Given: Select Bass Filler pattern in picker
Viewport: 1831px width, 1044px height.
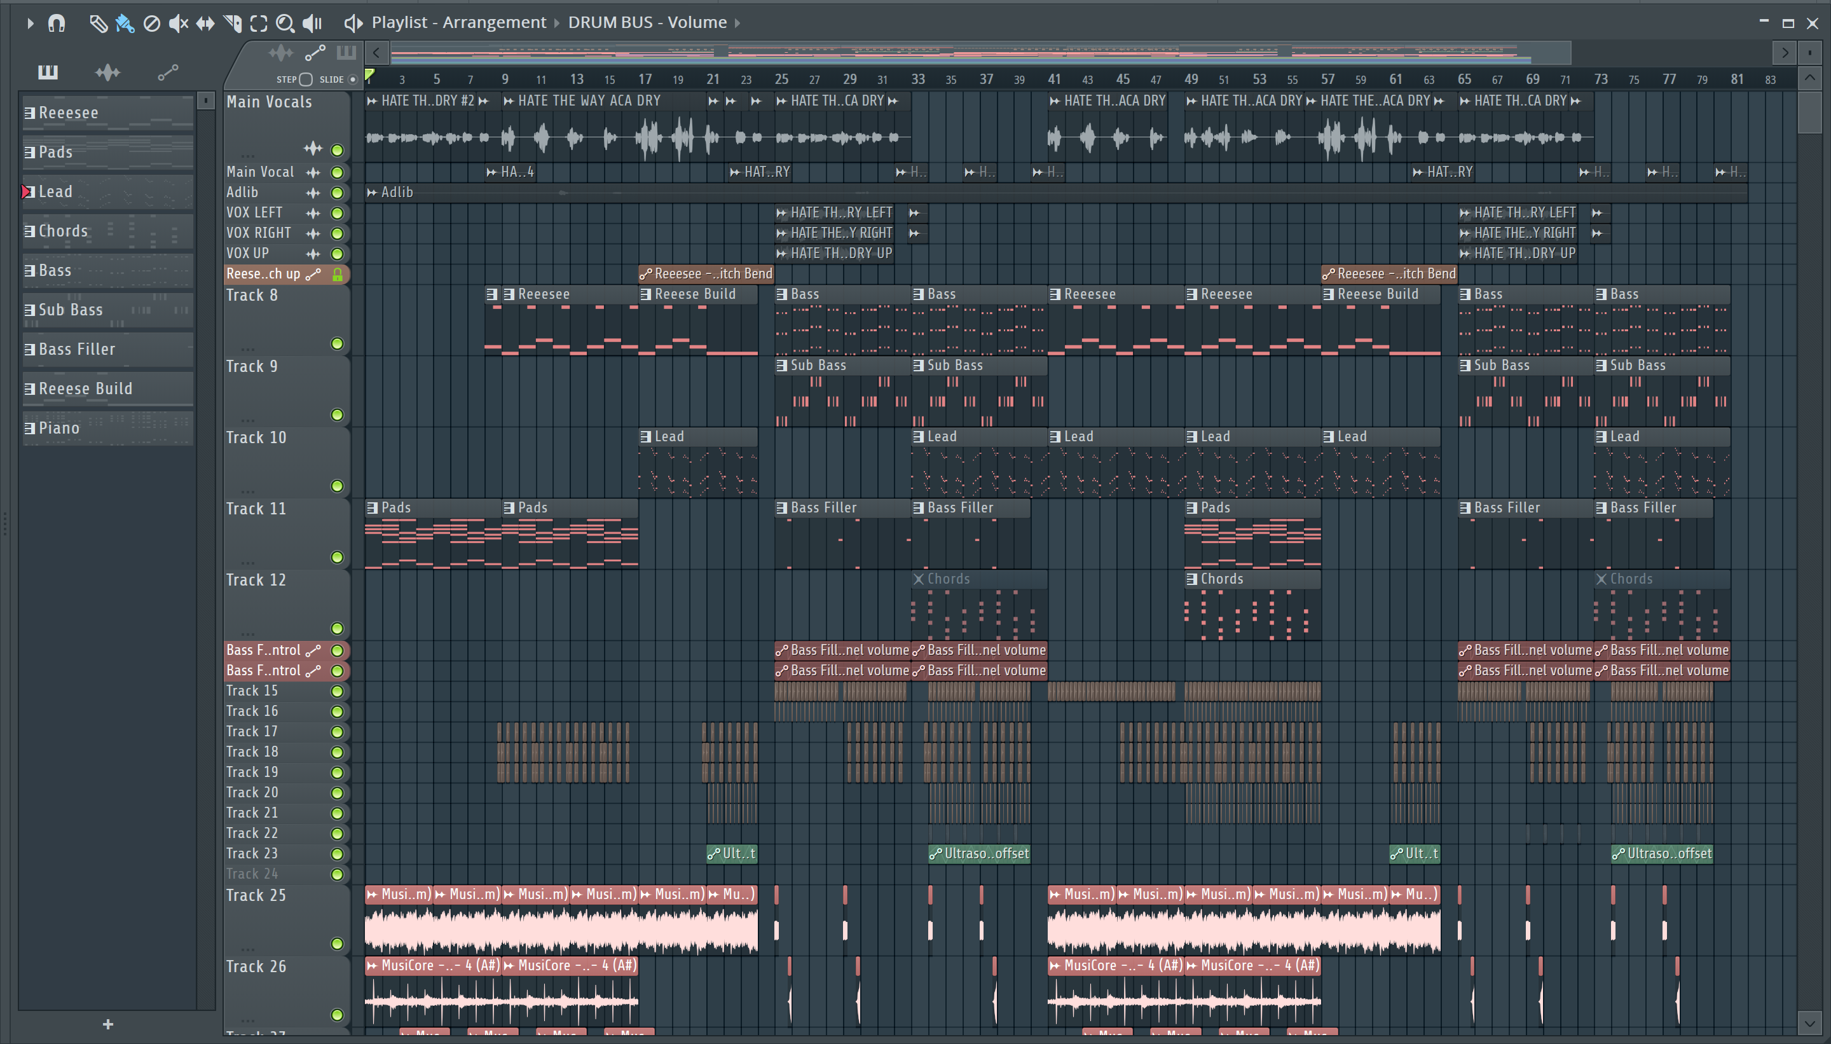Looking at the screenshot, I should [107, 349].
